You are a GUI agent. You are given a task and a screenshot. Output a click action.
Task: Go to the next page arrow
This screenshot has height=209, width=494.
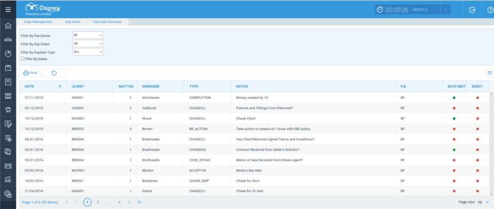click(x=129, y=202)
